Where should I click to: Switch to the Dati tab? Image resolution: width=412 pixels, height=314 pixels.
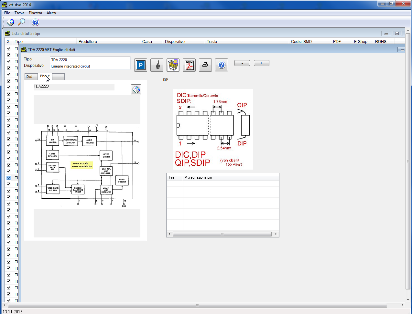point(29,77)
